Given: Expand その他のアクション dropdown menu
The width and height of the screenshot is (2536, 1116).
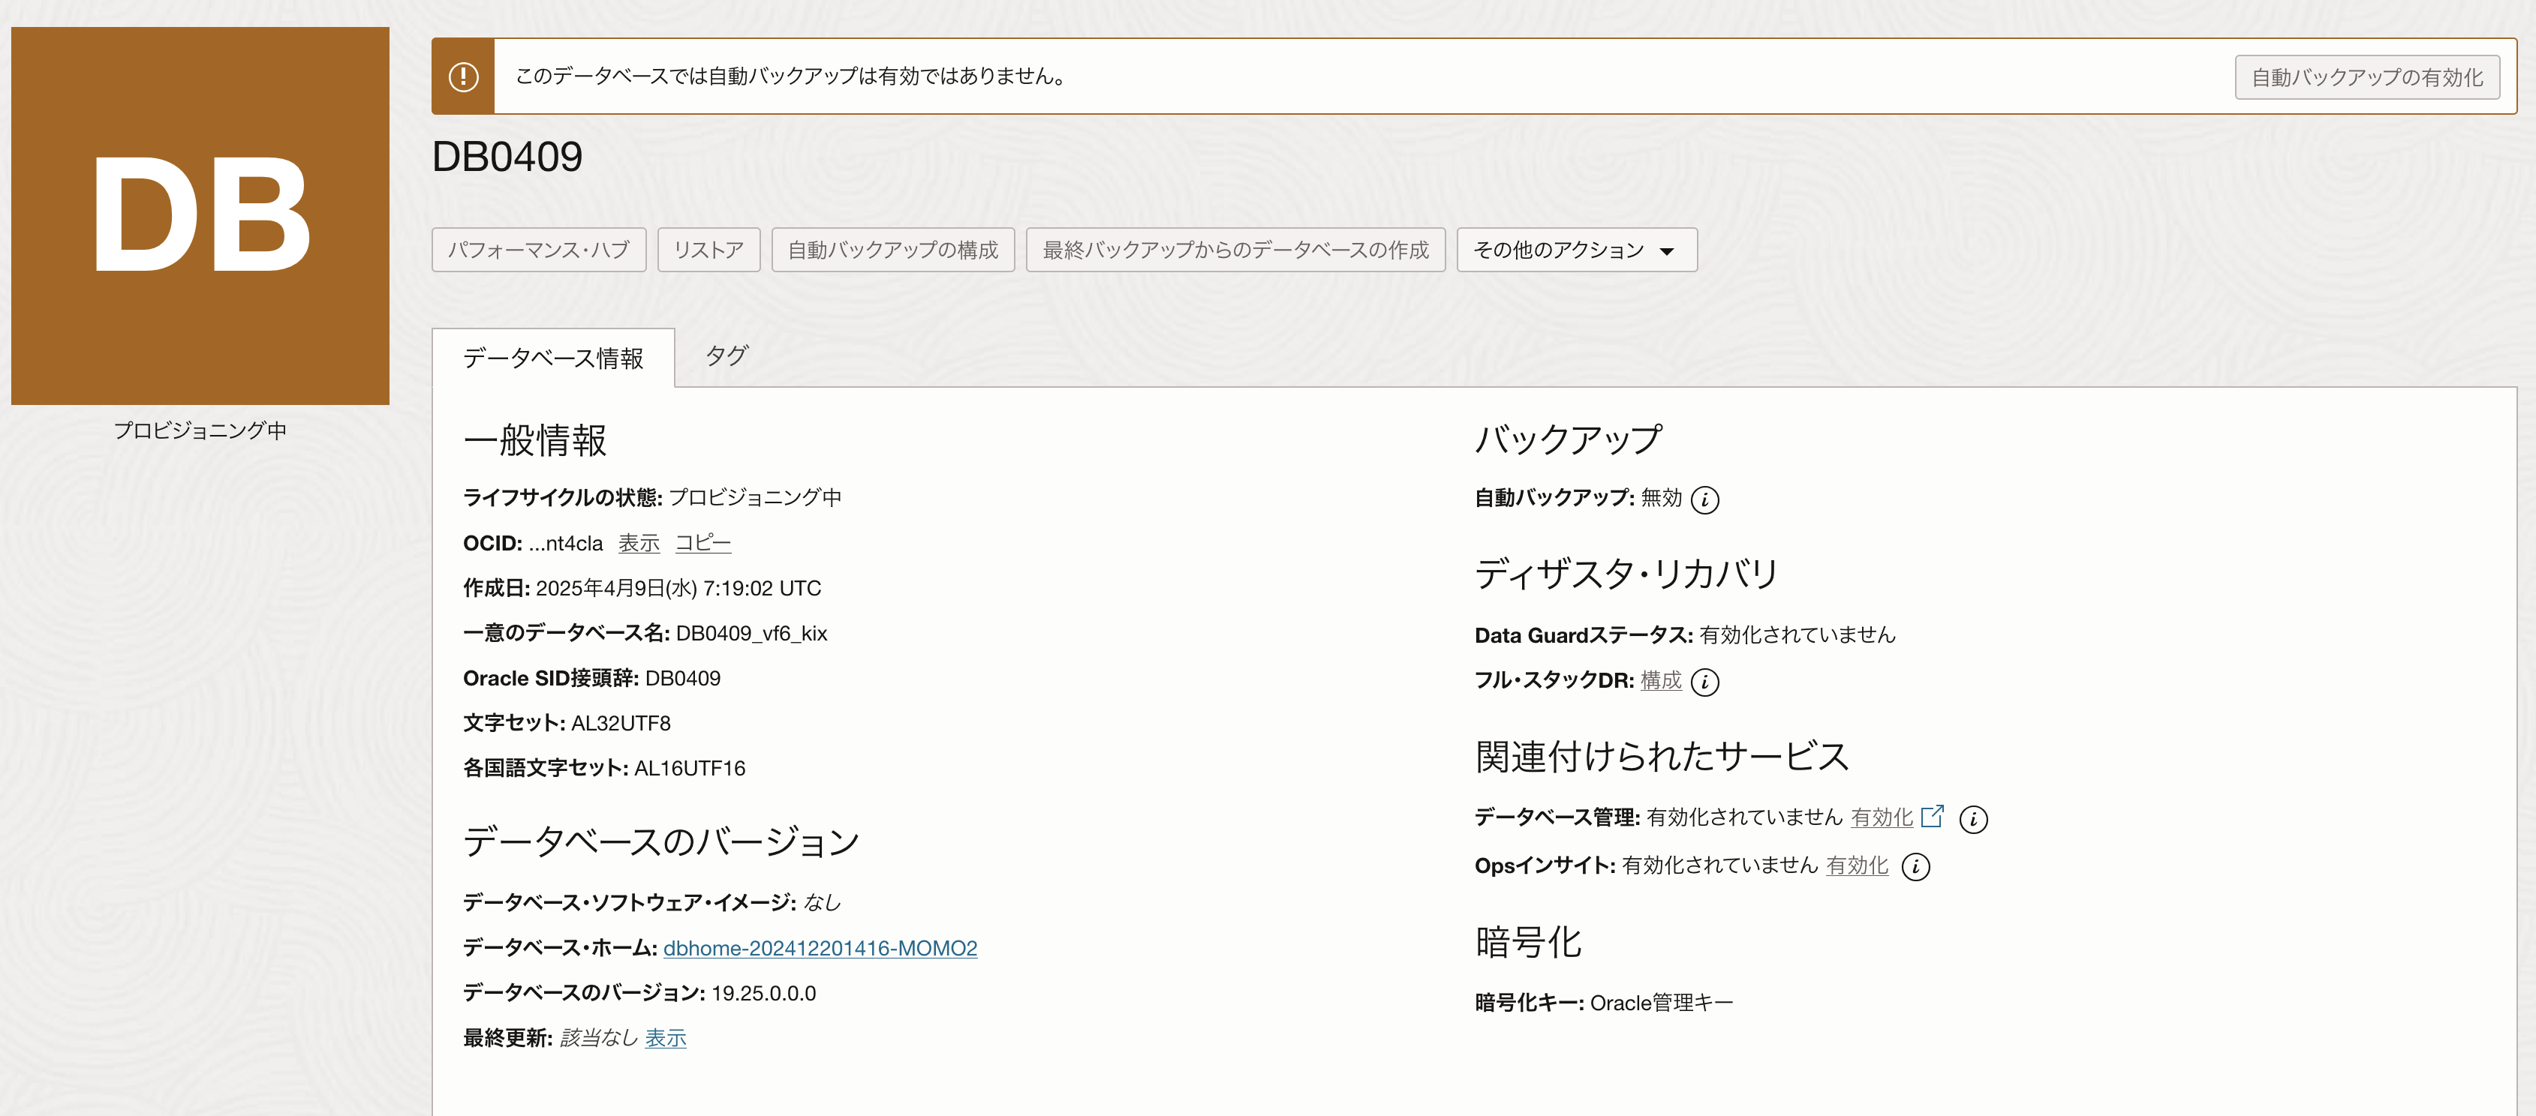Looking at the screenshot, I should pyautogui.click(x=1575, y=250).
